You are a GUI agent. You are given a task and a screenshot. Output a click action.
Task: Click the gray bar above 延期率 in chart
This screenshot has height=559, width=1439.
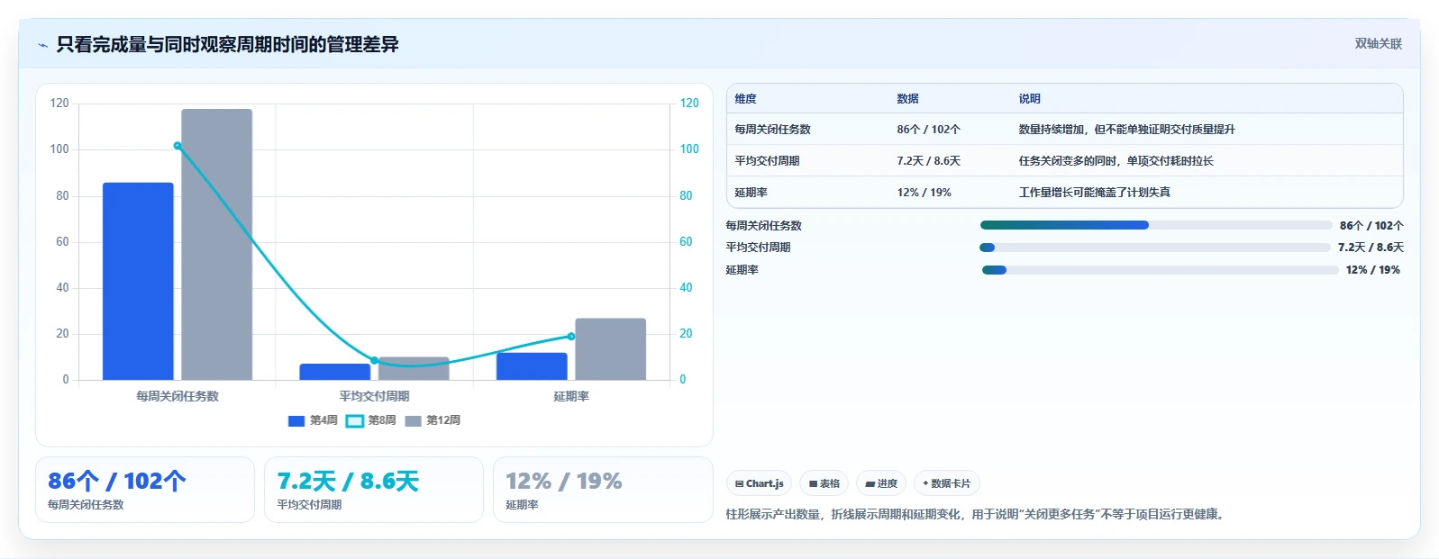(x=610, y=349)
